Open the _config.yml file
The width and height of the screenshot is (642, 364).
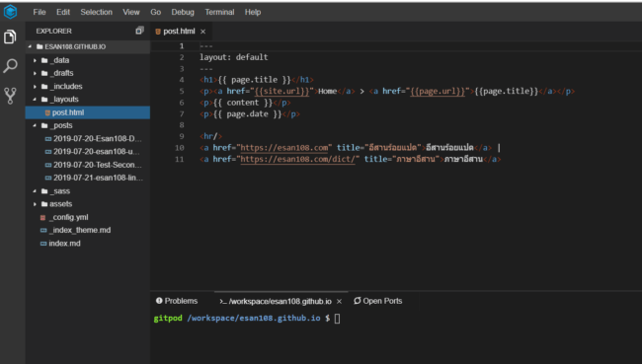click(88, 217)
